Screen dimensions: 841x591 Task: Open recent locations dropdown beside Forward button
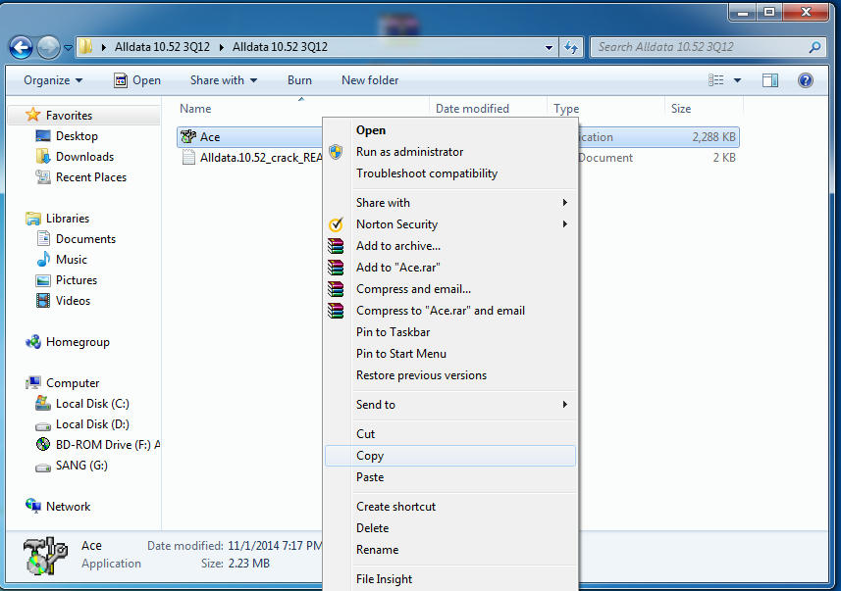(x=68, y=48)
